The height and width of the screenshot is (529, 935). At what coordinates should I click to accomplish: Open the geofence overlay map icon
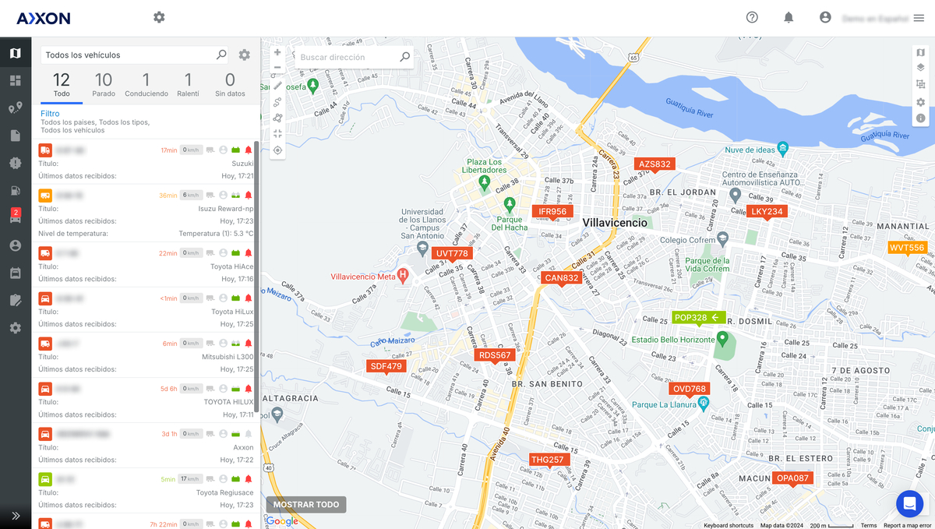[920, 85]
